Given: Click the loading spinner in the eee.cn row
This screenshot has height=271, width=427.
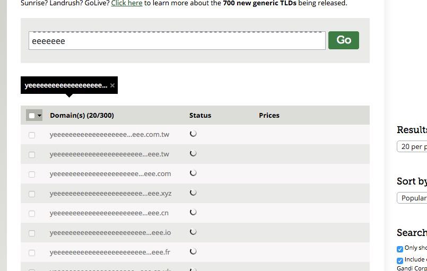Looking at the screenshot, I should coord(193,212).
